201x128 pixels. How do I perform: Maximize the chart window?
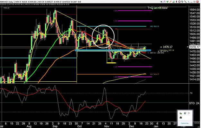coord(195,2)
